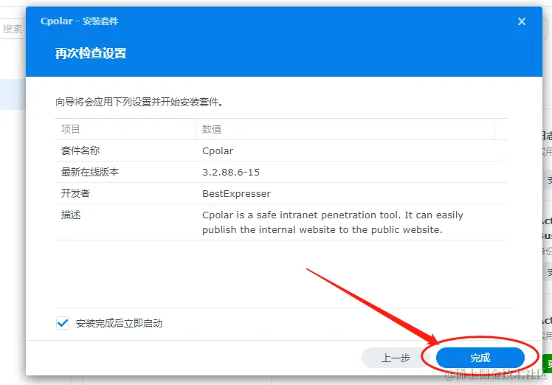Select version value 3.2.88.6-15

231,172
